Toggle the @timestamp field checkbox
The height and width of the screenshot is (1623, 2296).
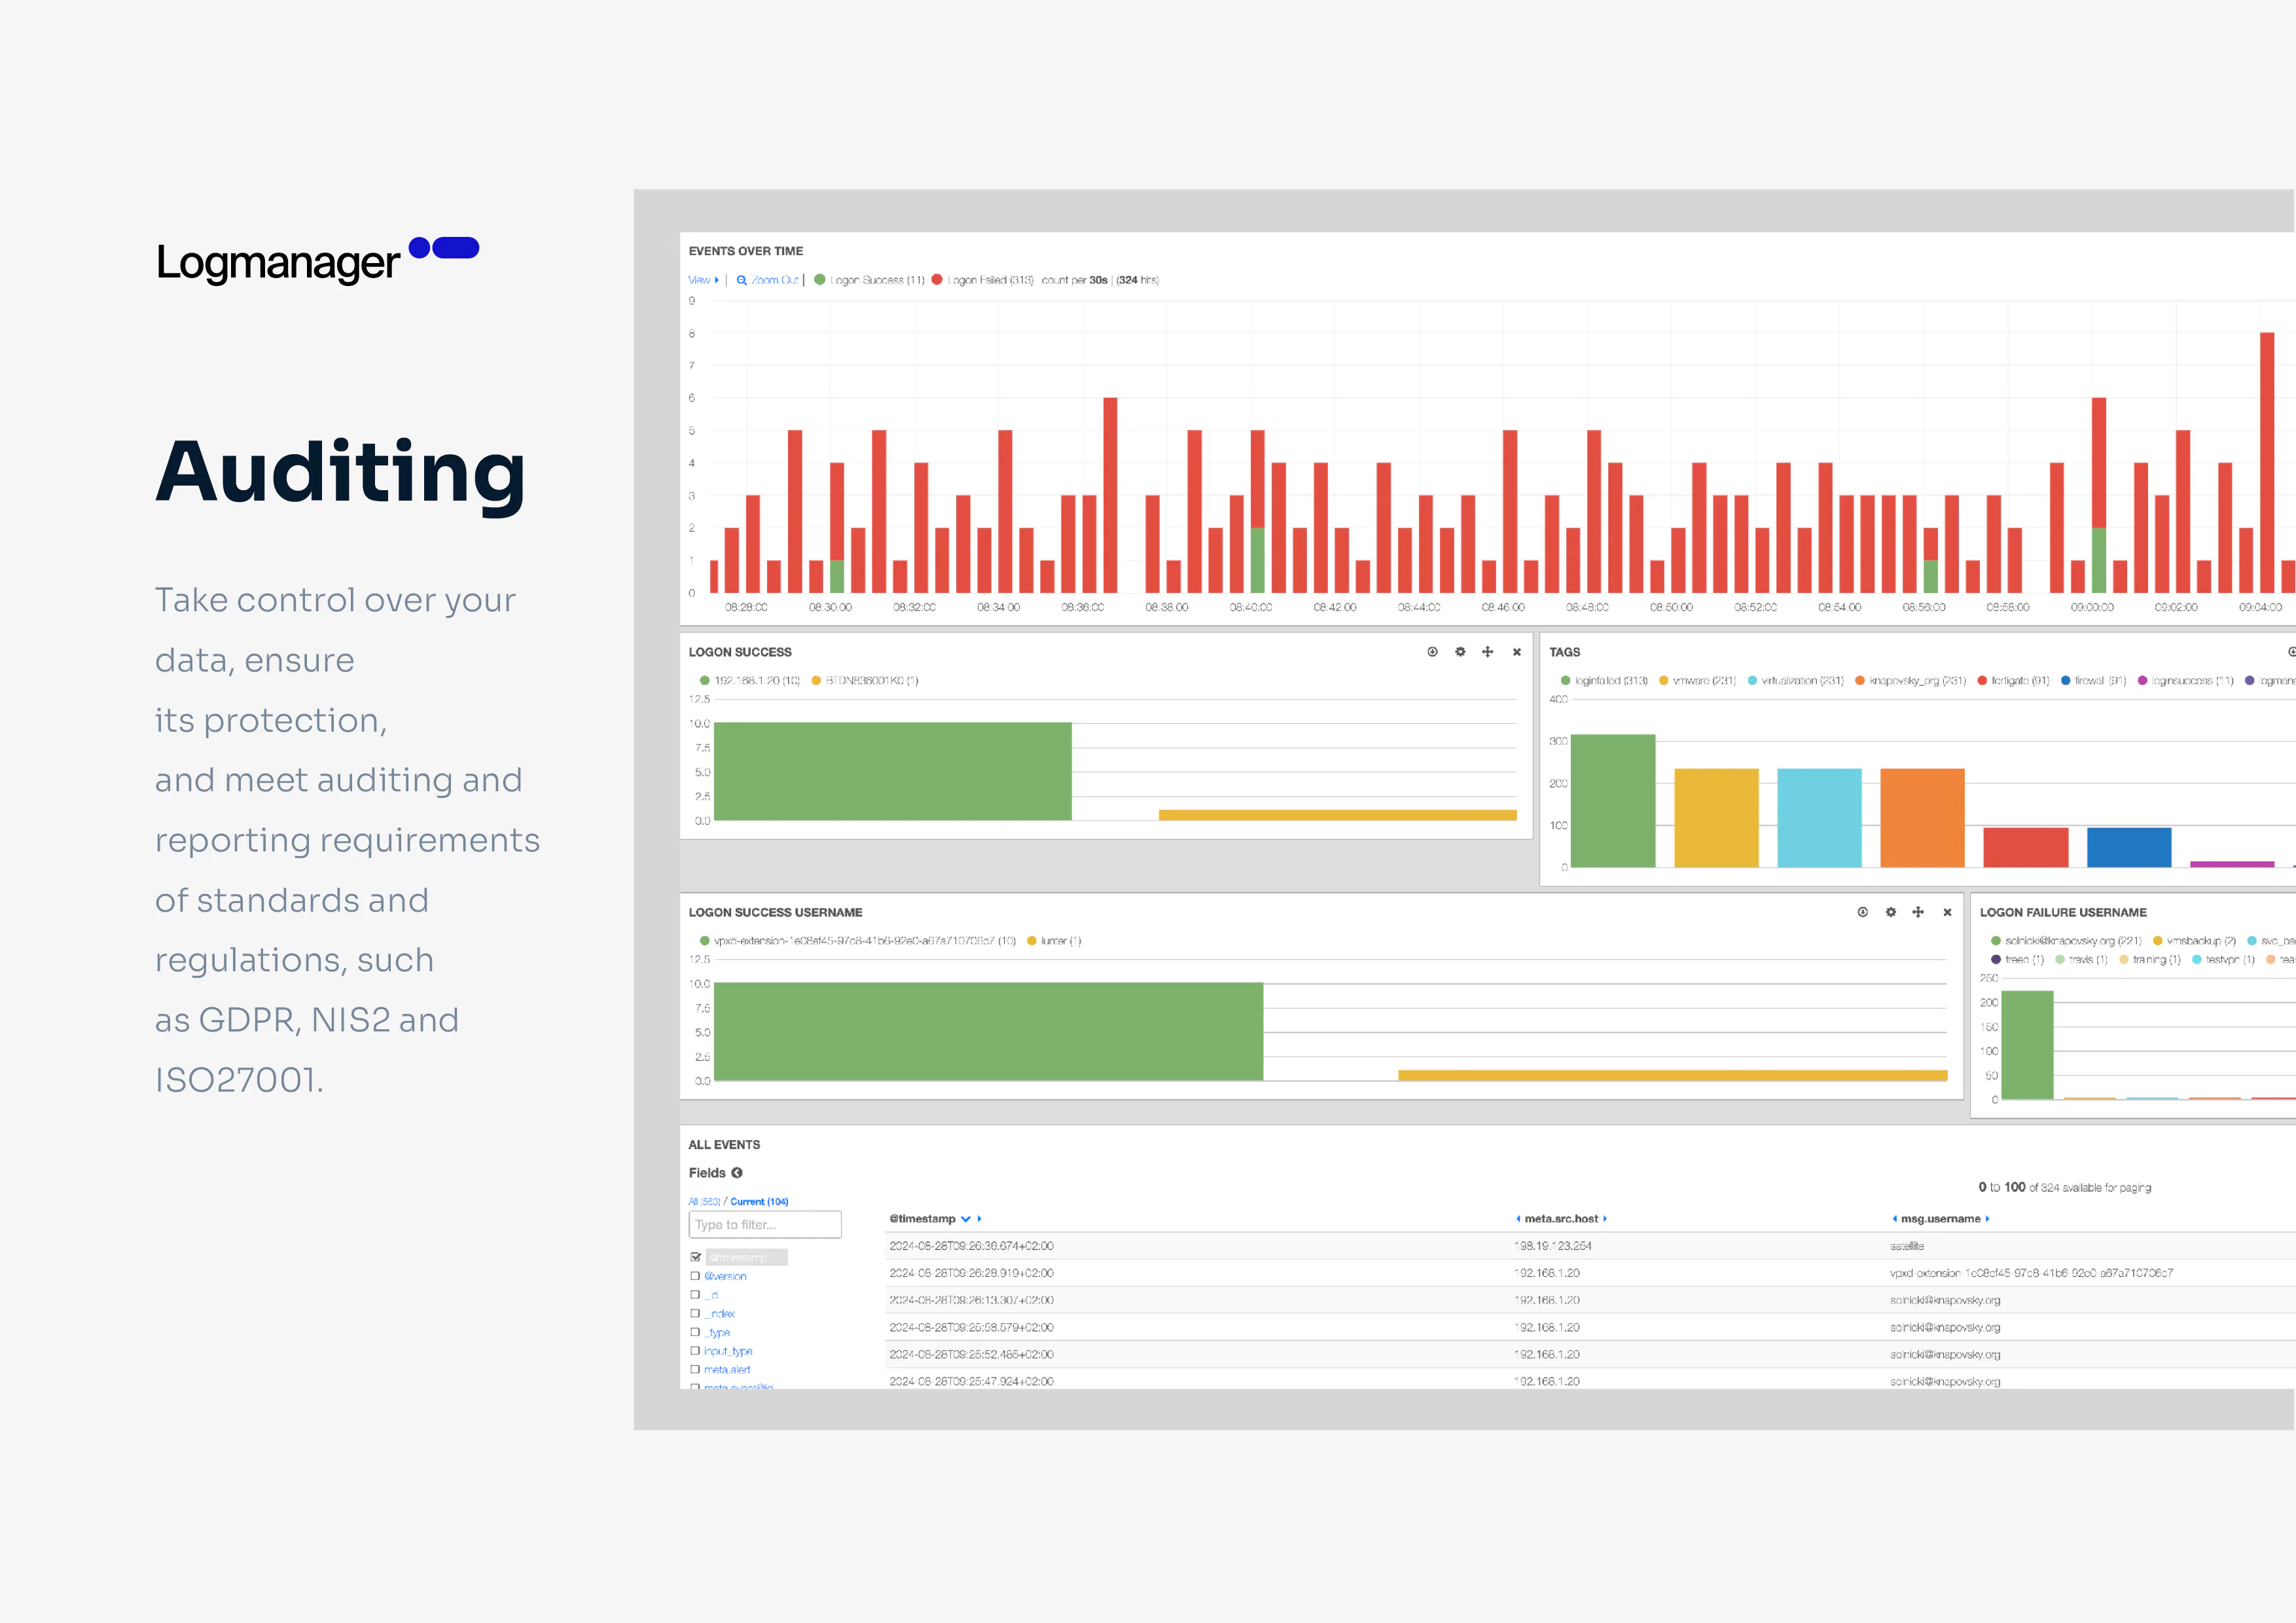coord(695,1257)
